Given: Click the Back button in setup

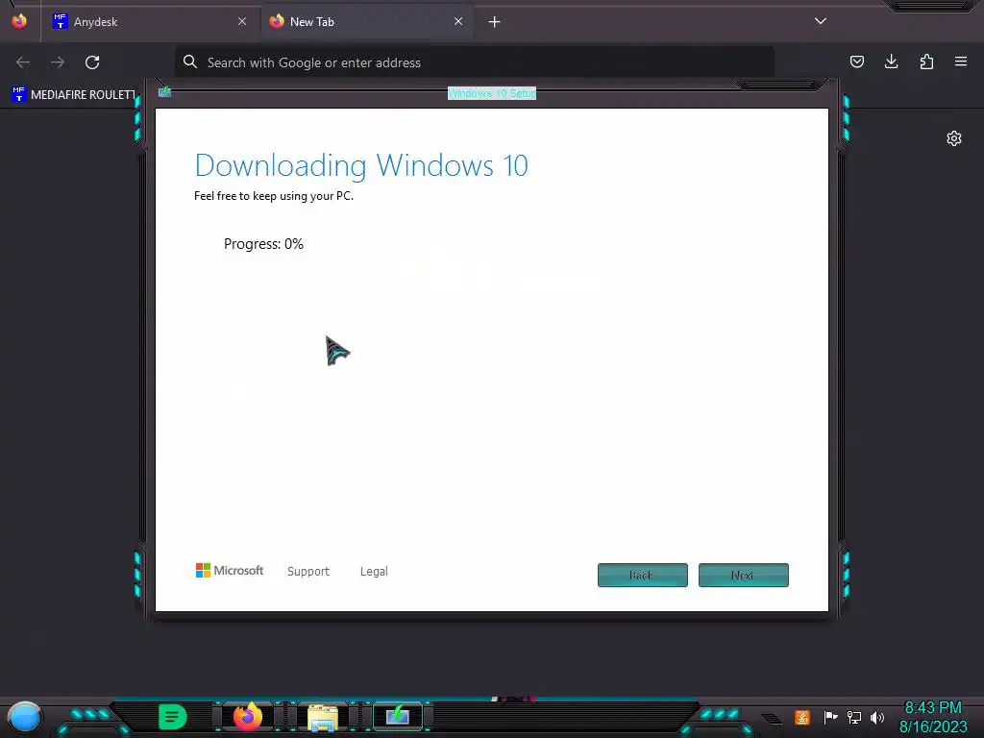Looking at the screenshot, I should point(643,575).
